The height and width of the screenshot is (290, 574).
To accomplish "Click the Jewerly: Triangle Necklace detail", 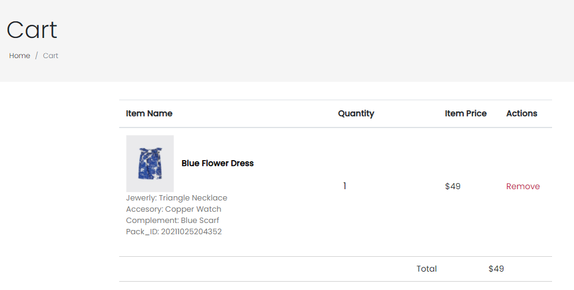I will [x=176, y=198].
